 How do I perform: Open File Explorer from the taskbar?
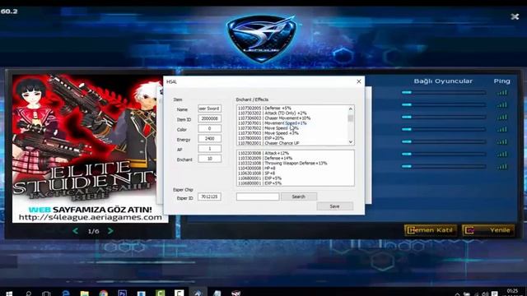(84, 294)
